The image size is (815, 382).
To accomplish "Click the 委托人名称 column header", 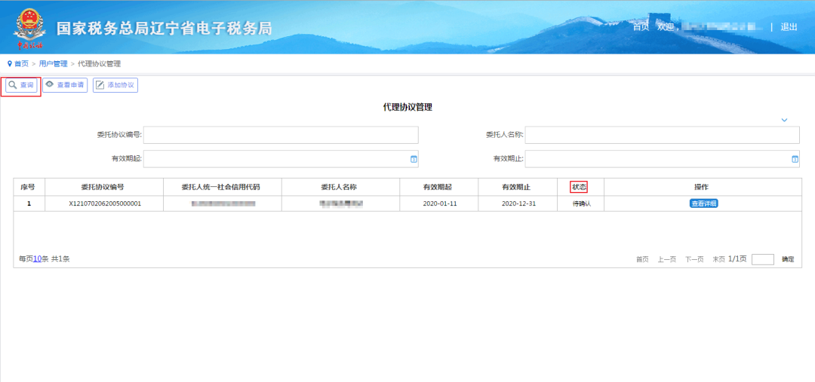I will tap(340, 187).
